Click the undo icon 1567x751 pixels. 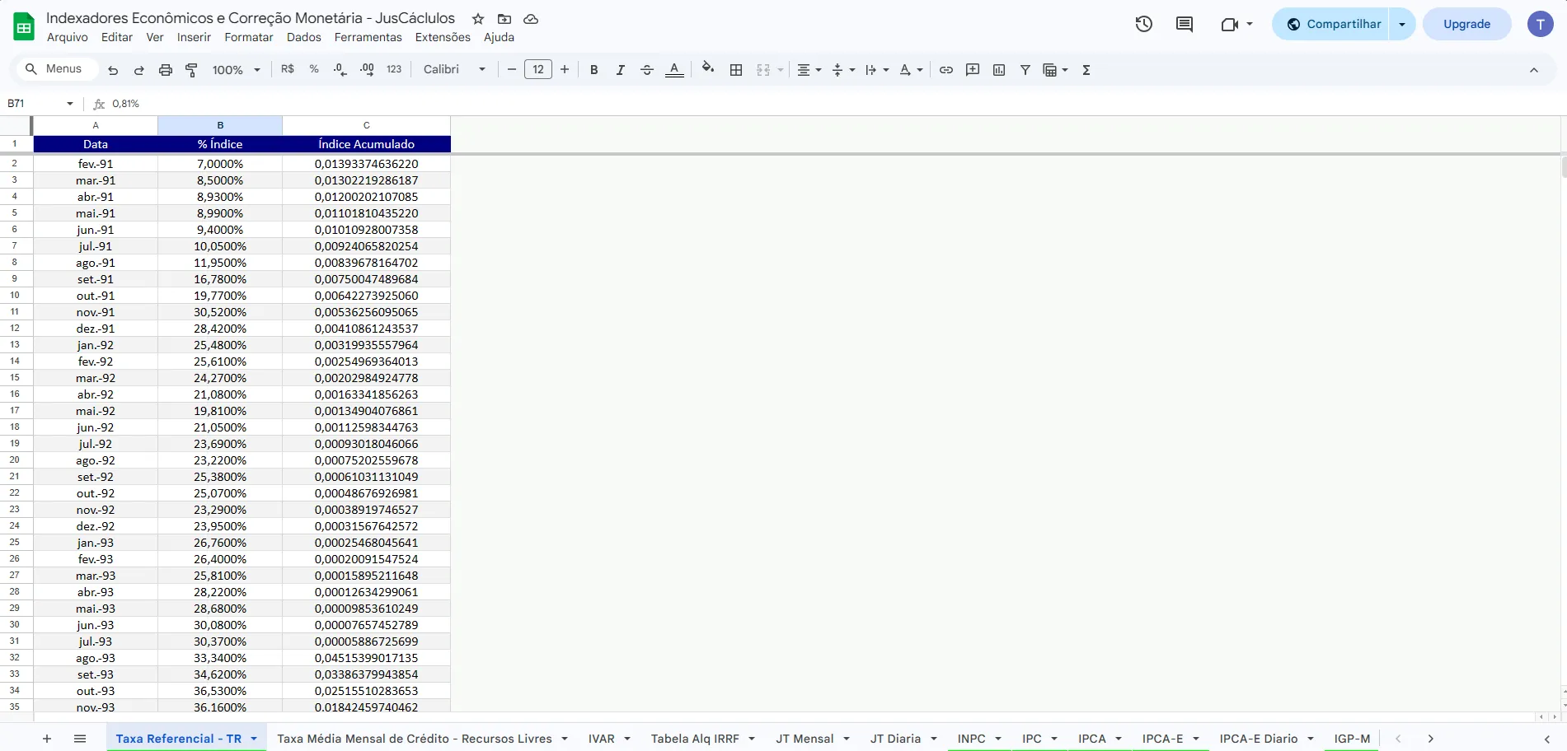[113, 70]
